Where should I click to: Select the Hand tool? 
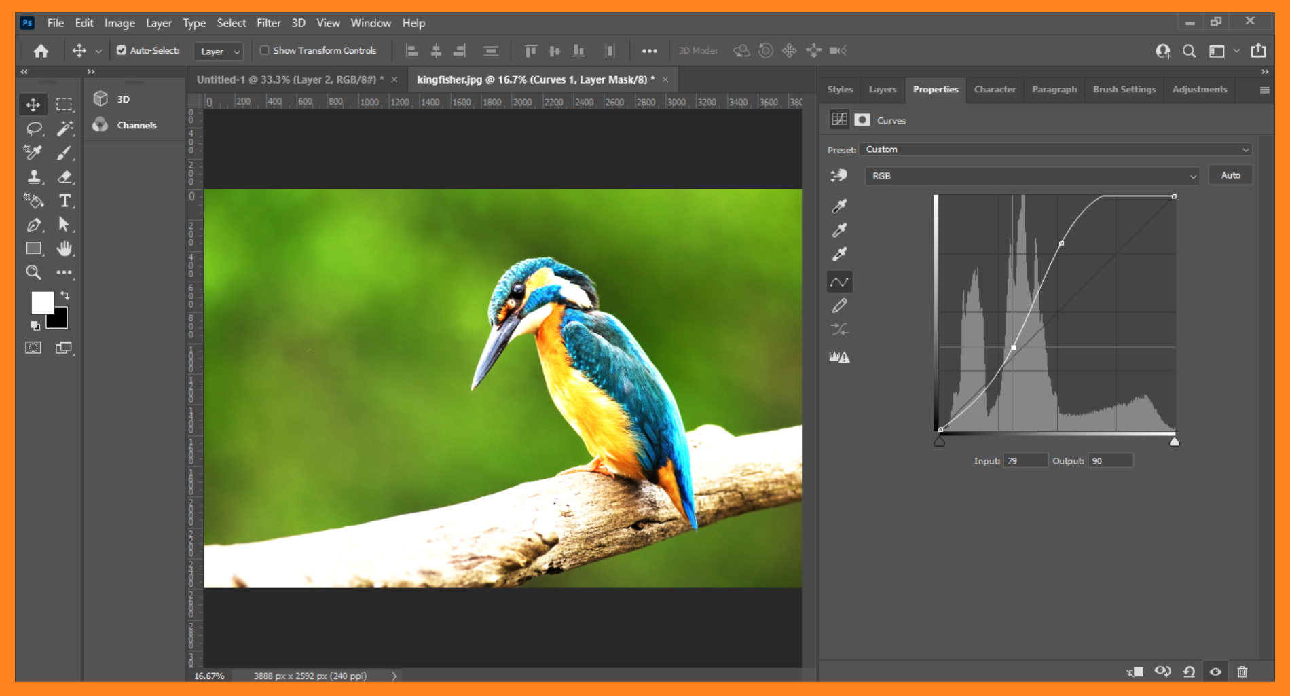click(x=64, y=249)
